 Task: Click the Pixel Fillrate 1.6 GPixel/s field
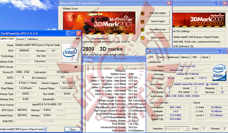coord(26,88)
